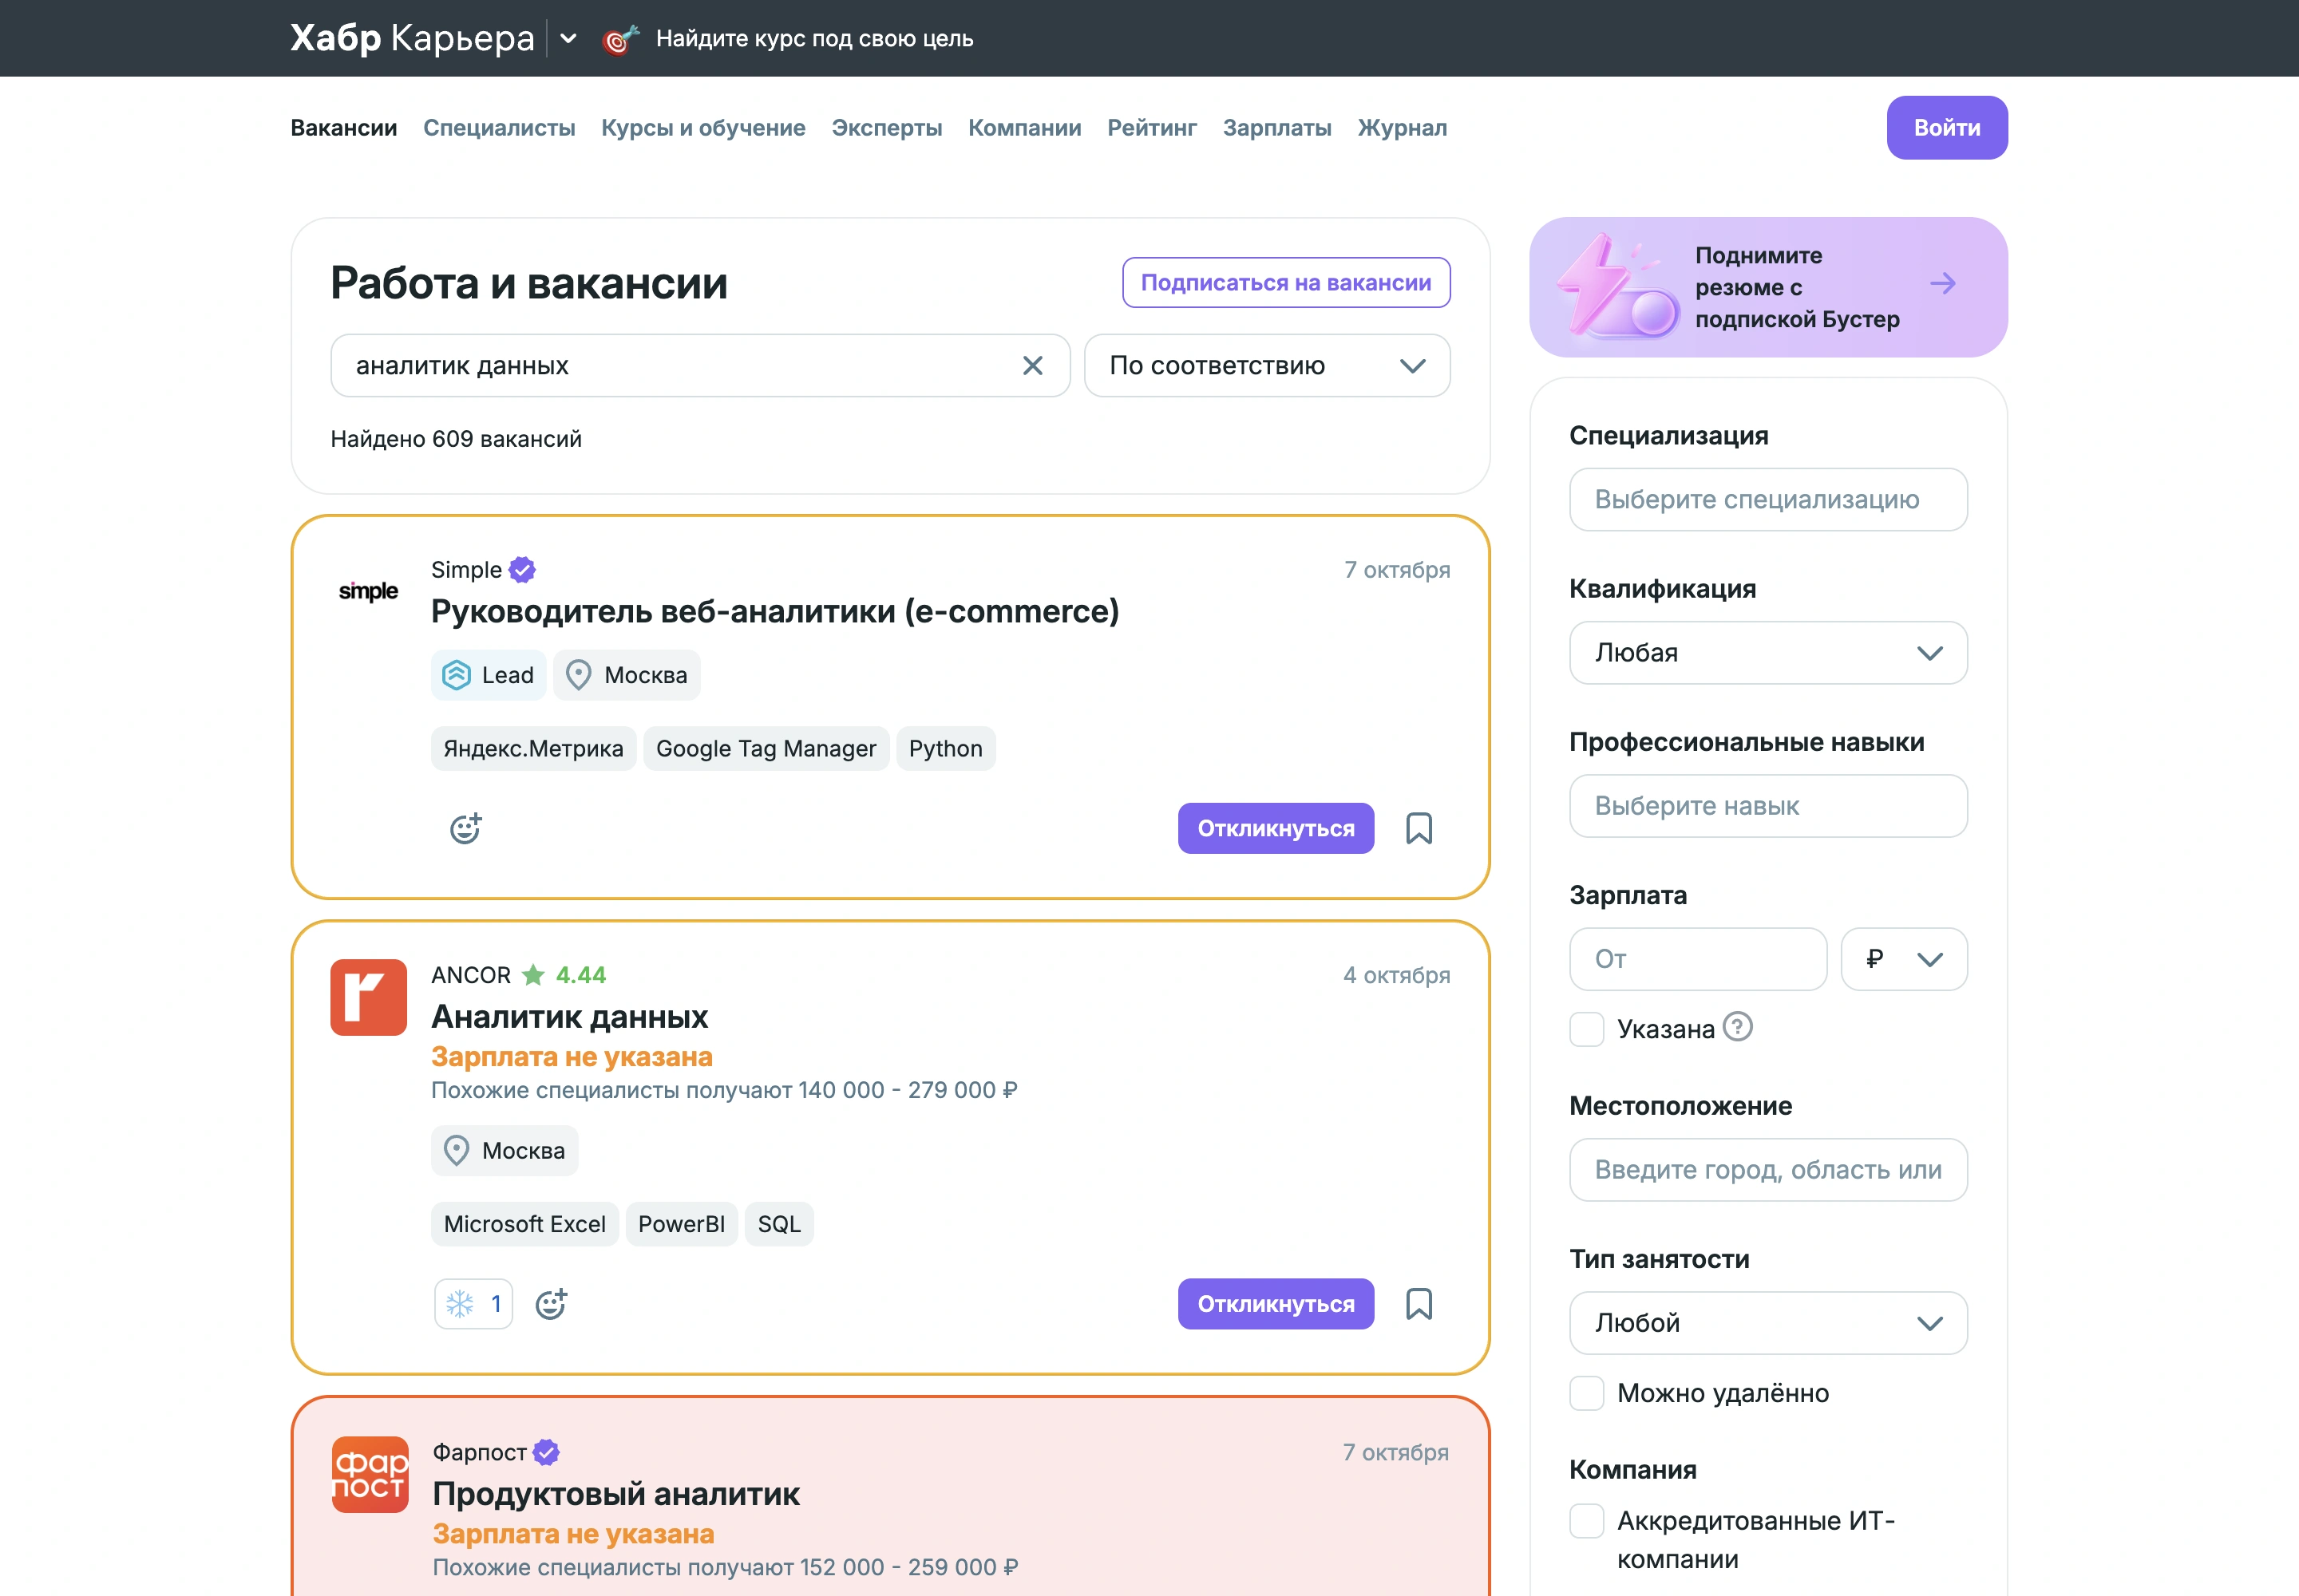Add reaction emoji to ANCOR vacancy
Image resolution: width=2299 pixels, height=1596 pixels.
[552, 1304]
